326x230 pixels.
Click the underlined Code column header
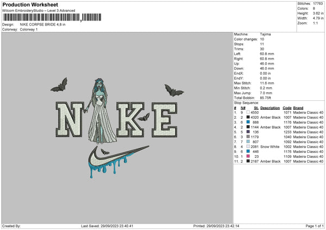[287, 108]
